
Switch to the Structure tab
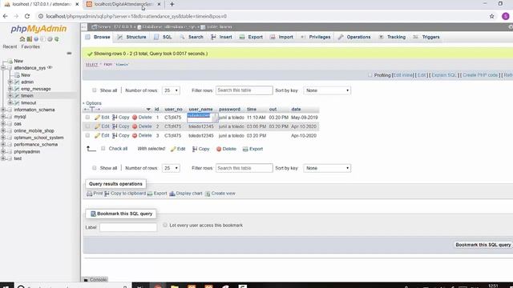pyautogui.click(x=132, y=38)
